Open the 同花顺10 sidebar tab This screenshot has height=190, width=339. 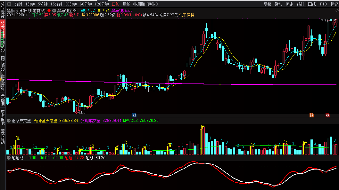3,64
